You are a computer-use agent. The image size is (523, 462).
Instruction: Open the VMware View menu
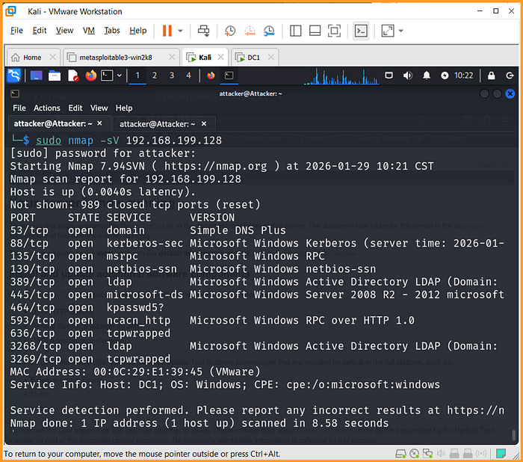[x=64, y=31]
